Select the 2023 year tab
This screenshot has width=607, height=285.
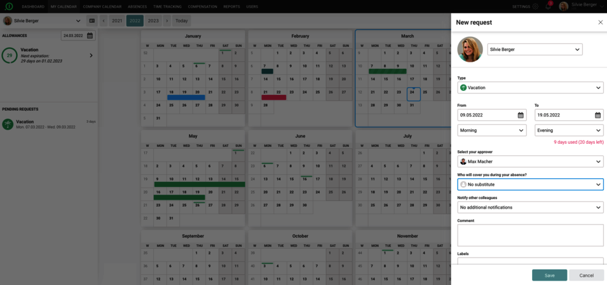pos(153,21)
